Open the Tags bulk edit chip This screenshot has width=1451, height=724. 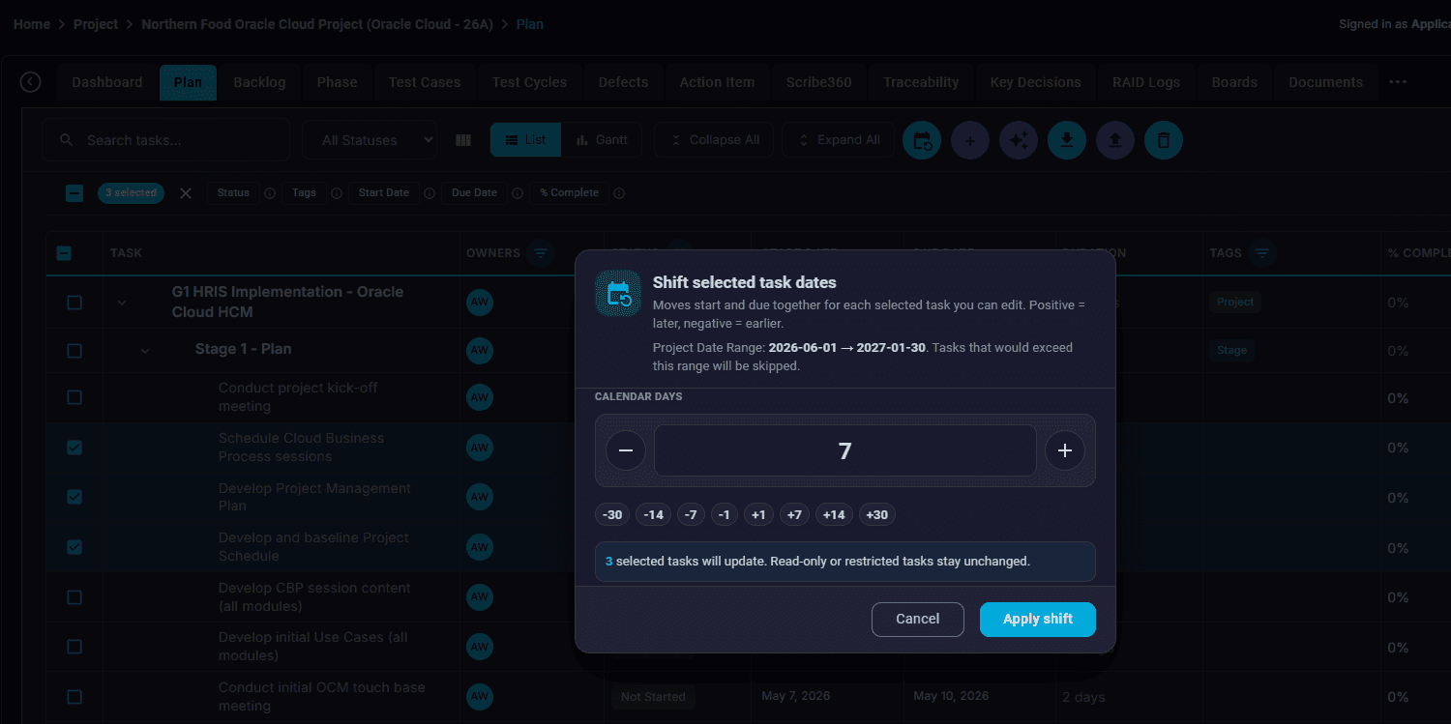[x=304, y=193]
